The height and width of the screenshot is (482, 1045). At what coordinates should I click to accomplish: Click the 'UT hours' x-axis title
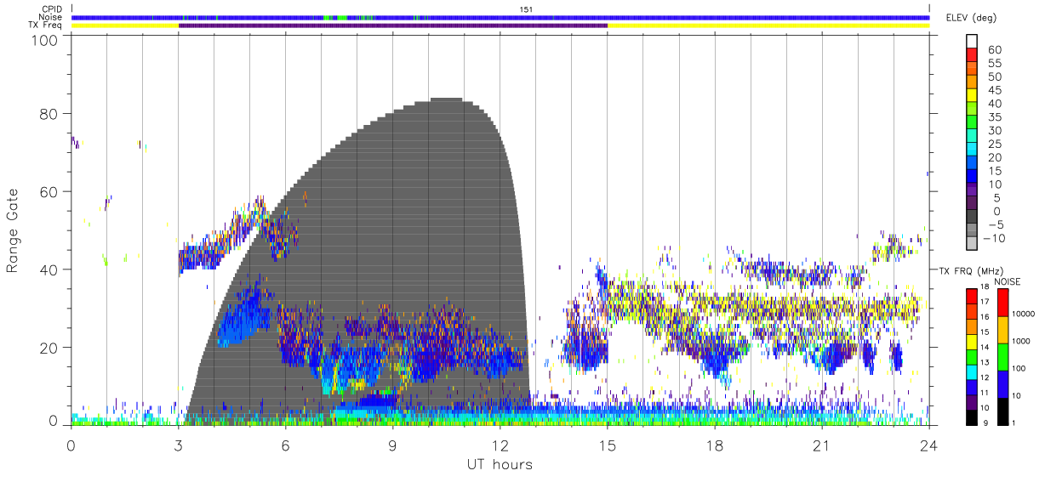[500, 465]
